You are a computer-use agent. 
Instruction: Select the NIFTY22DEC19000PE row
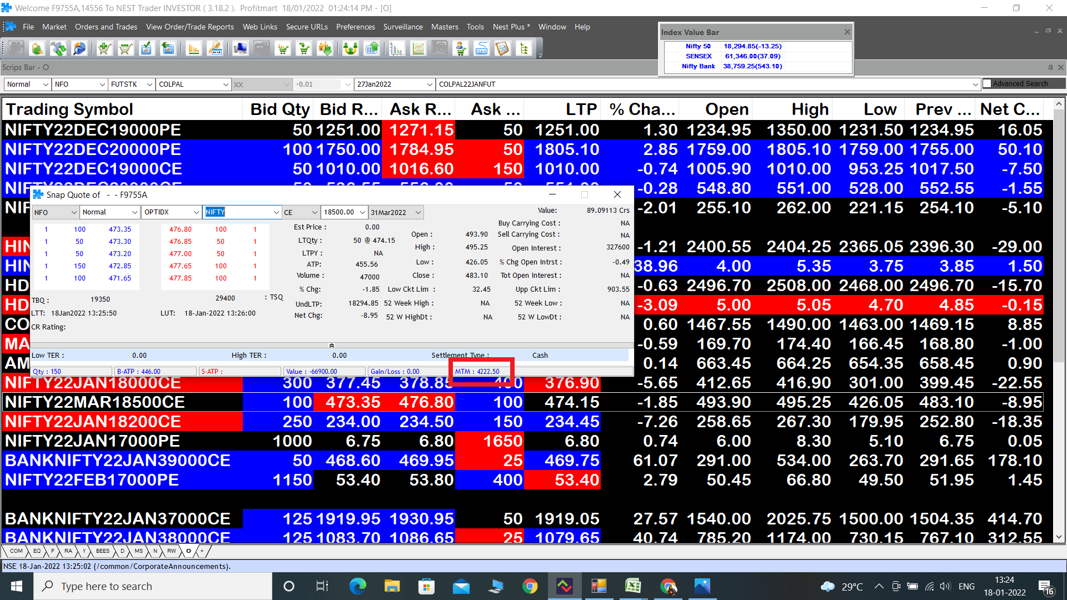click(522, 130)
